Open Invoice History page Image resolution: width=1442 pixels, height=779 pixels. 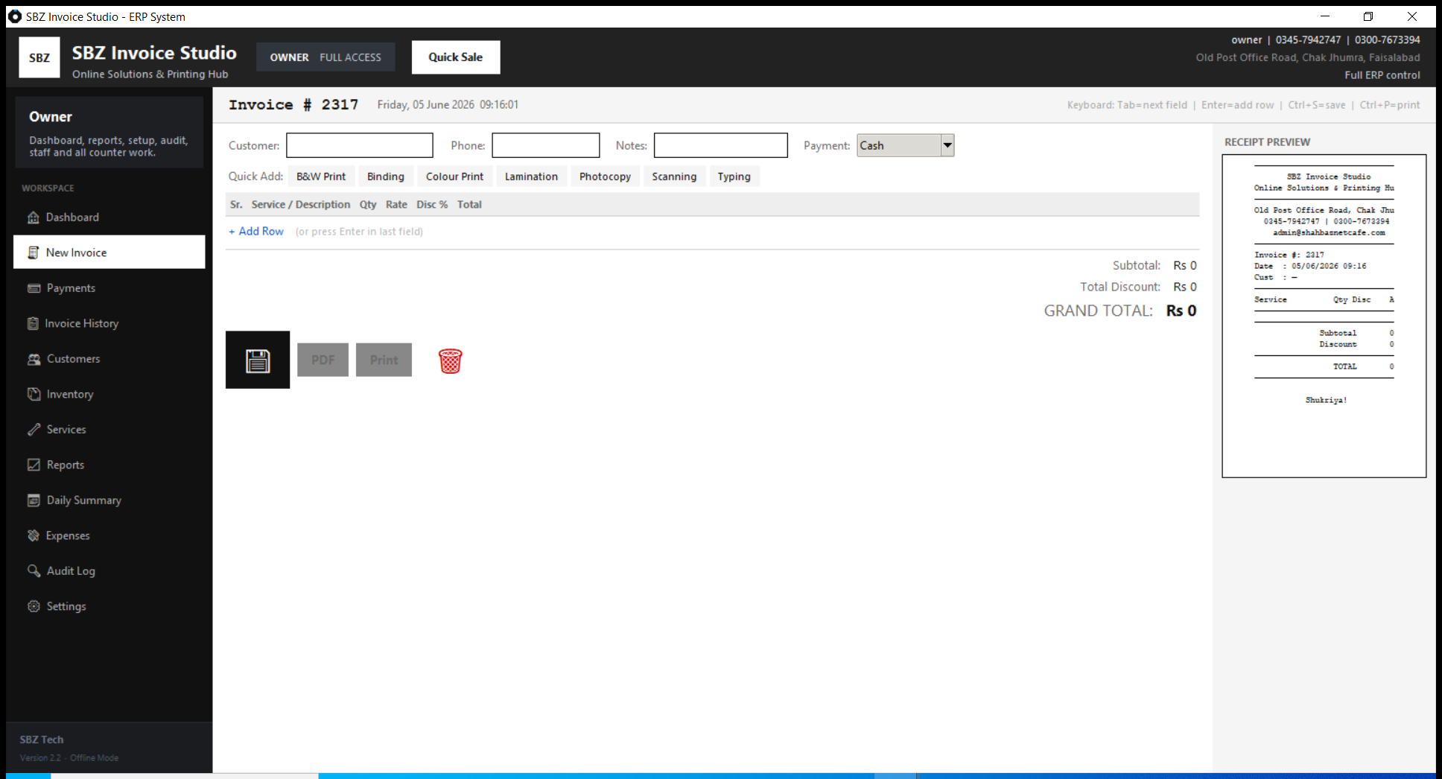point(109,323)
